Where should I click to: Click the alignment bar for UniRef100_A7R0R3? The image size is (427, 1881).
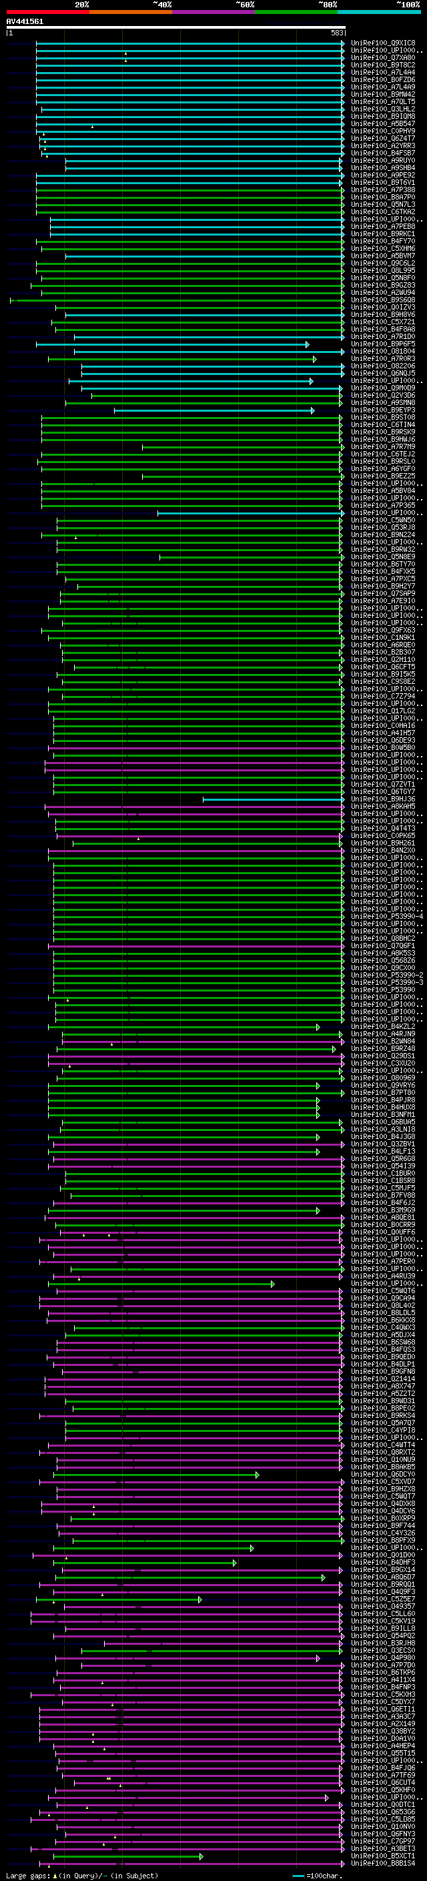183,358
